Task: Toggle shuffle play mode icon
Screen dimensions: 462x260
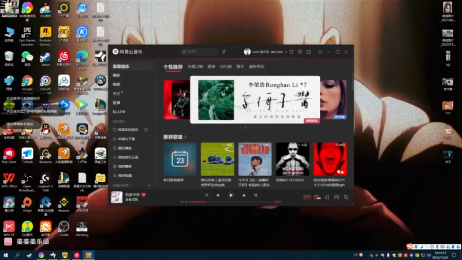Action: click(206, 195)
